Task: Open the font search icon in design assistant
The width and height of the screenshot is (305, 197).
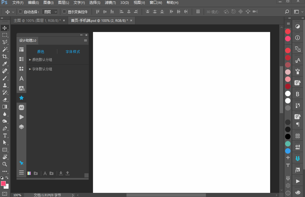Action: 22,88
